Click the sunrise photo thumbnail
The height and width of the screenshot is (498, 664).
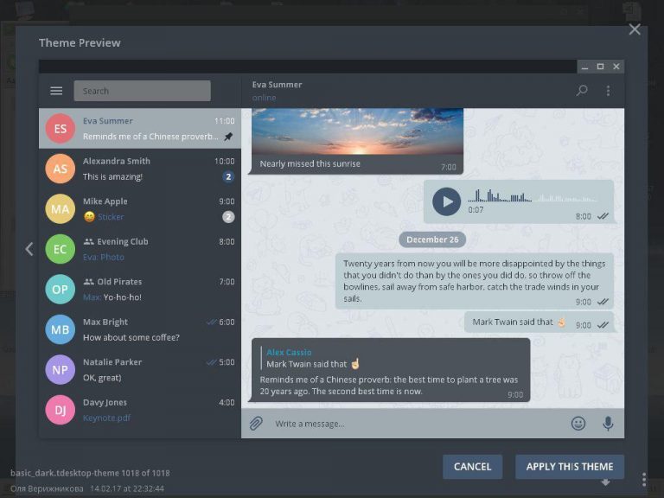(x=357, y=131)
